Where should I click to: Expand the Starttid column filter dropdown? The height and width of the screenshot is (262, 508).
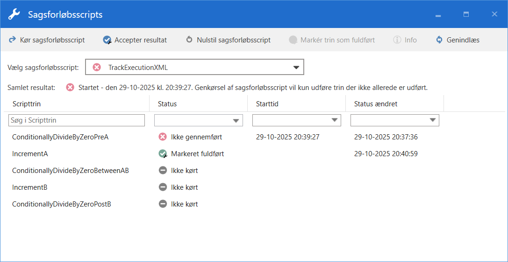tap(334, 121)
